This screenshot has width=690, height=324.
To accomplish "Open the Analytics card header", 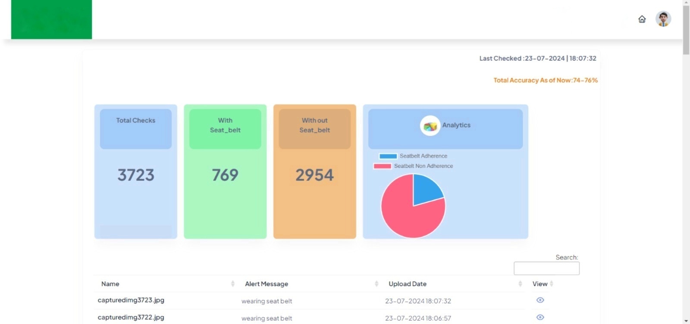I will [445, 129].
